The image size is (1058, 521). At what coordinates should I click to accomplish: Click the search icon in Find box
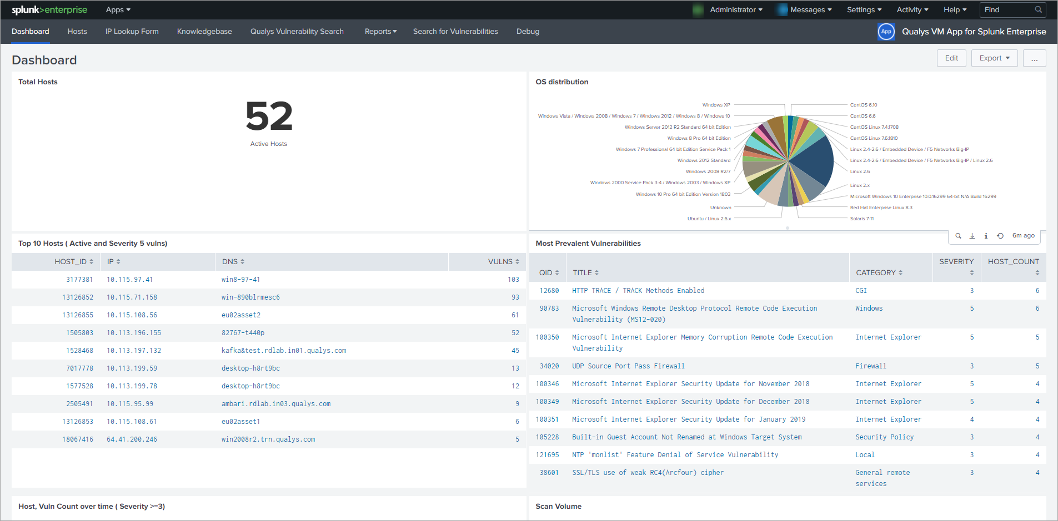1038,10
